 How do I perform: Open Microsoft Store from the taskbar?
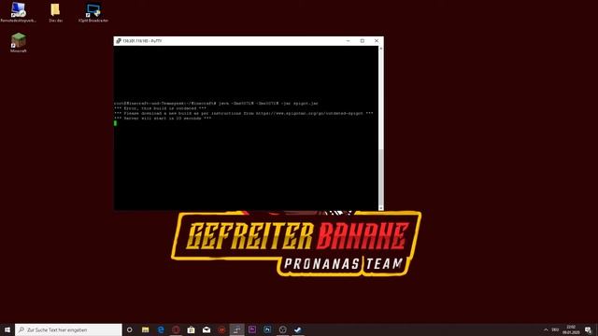click(x=191, y=329)
